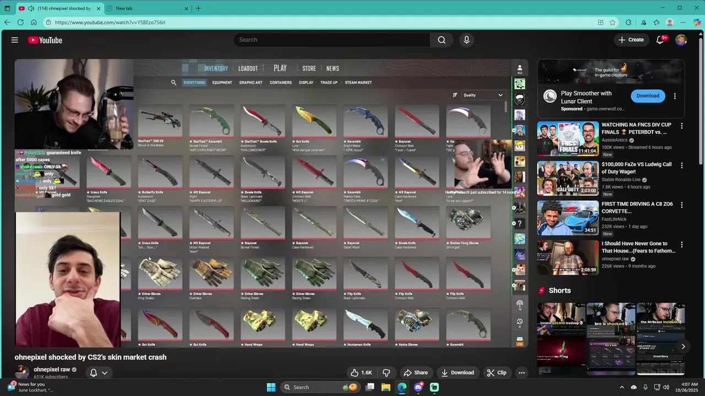Add this page to favorites star
The width and height of the screenshot is (705, 396).
[612, 23]
